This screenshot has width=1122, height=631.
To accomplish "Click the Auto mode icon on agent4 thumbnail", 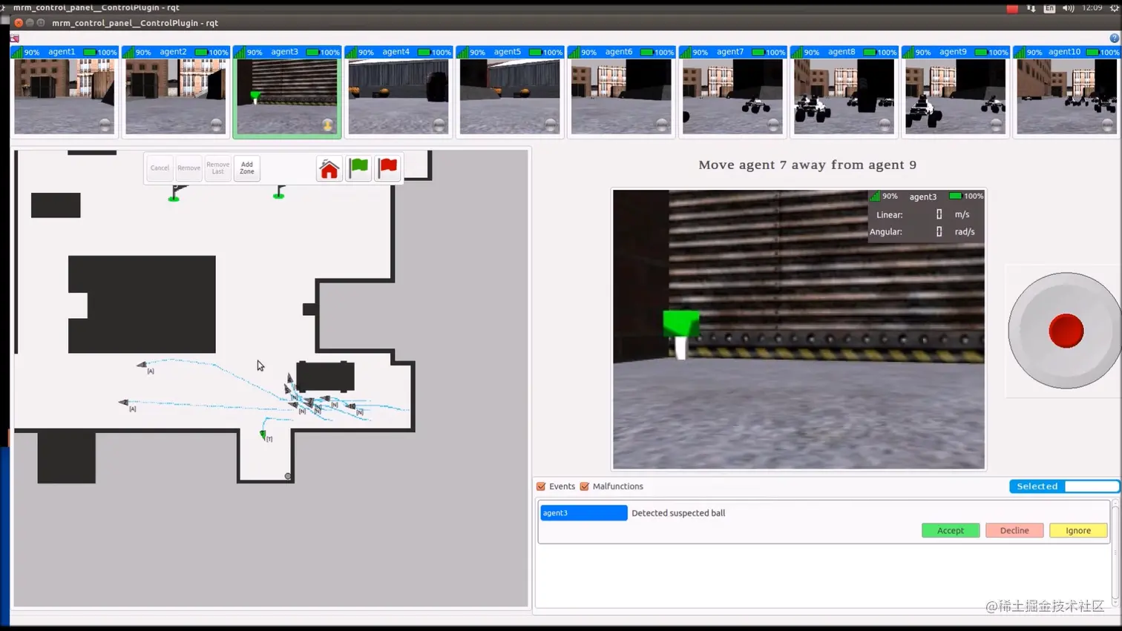I will [439, 123].
